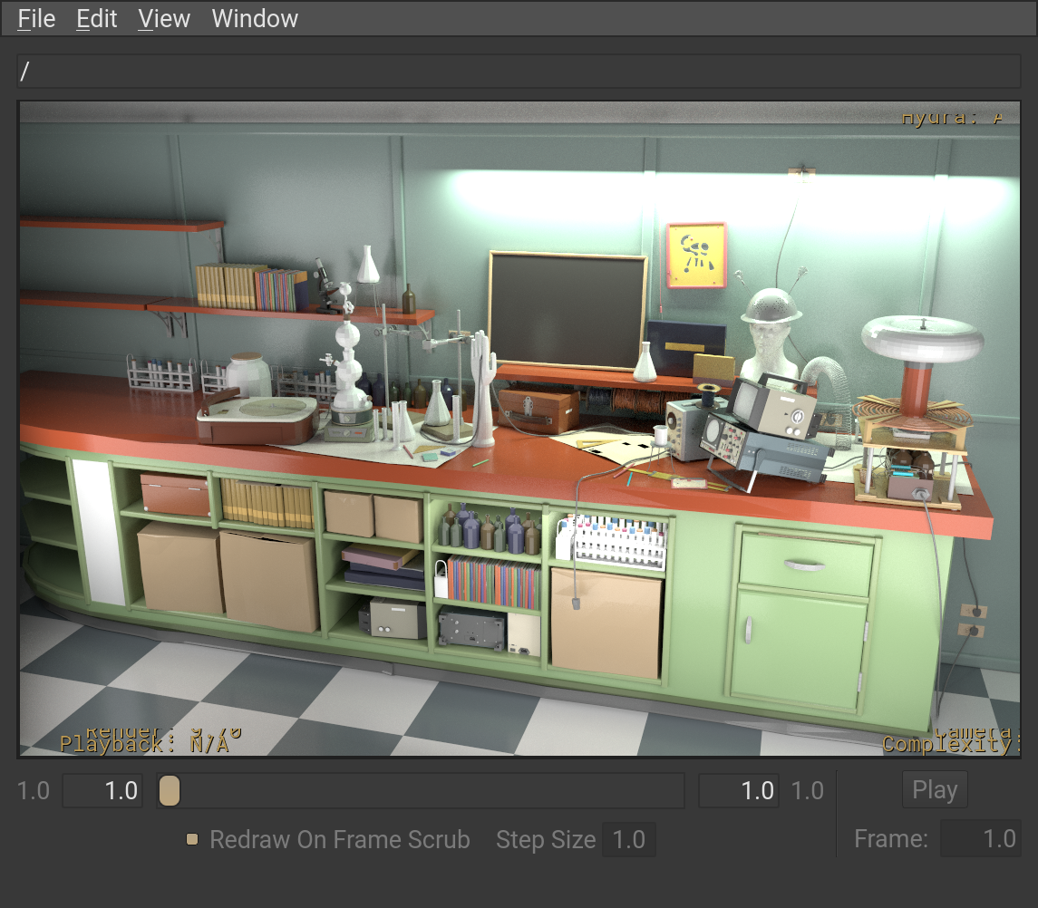Click the chalkboard in the rendered scene

point(567,308)
